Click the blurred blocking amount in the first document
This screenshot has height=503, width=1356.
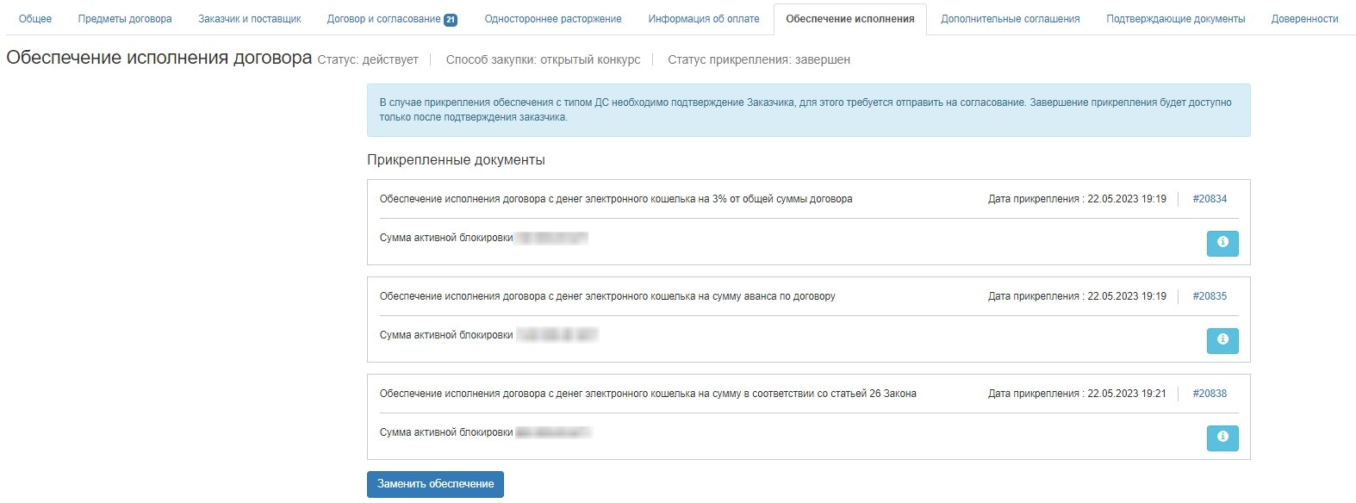551,238
